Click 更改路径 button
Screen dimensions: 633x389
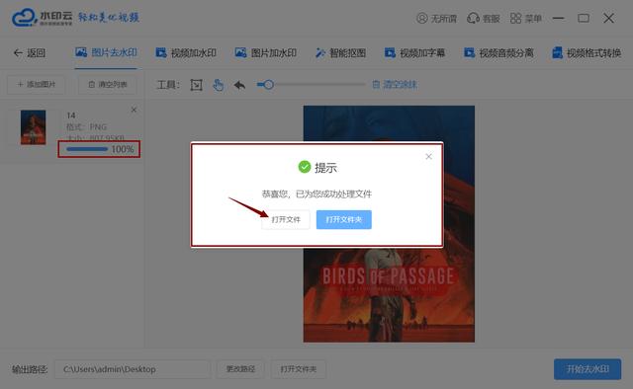pyautogui.click(x=240, y=369)
